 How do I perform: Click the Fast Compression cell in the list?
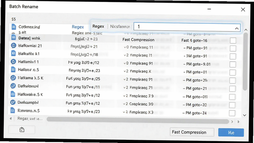[138, 40]
